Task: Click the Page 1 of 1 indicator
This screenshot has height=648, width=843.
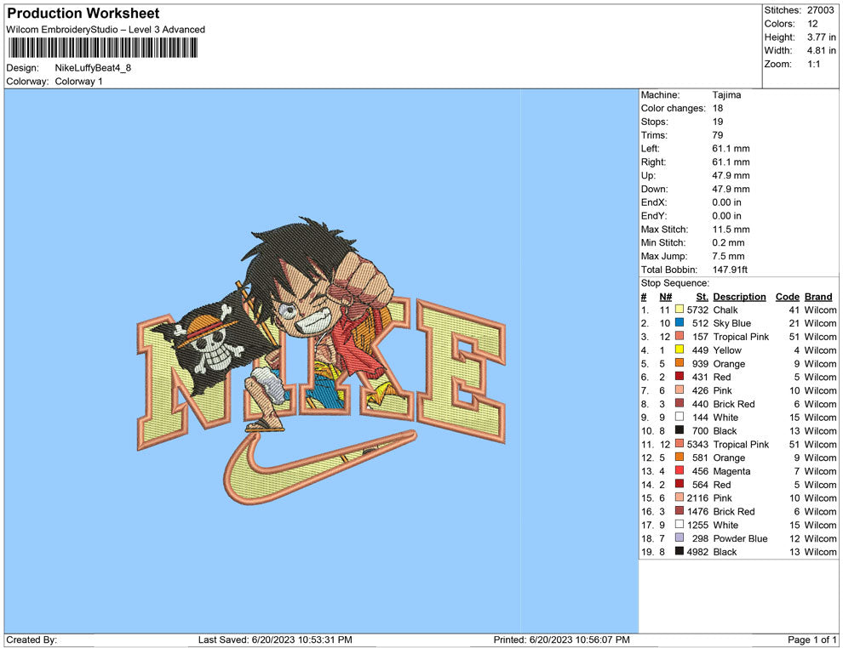Action: pyautogui.click(x=811, y=639)
